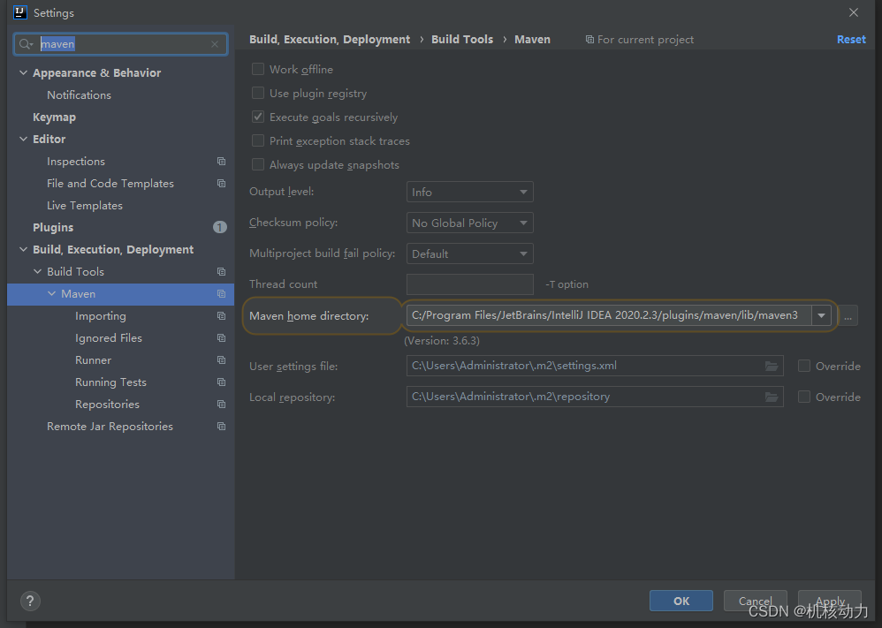
Task: Browse for user settings file via folder icon
Action: [x=772, y=366]
